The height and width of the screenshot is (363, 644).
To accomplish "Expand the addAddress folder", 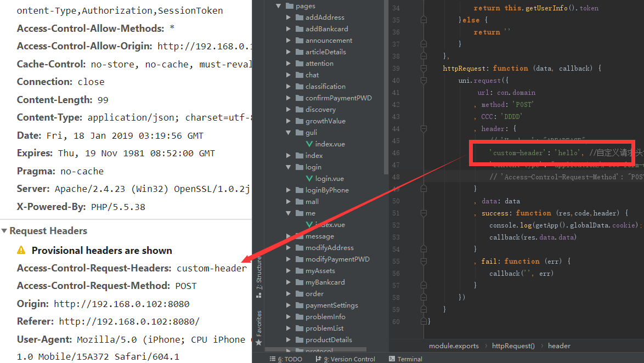I will click(289, 18).
